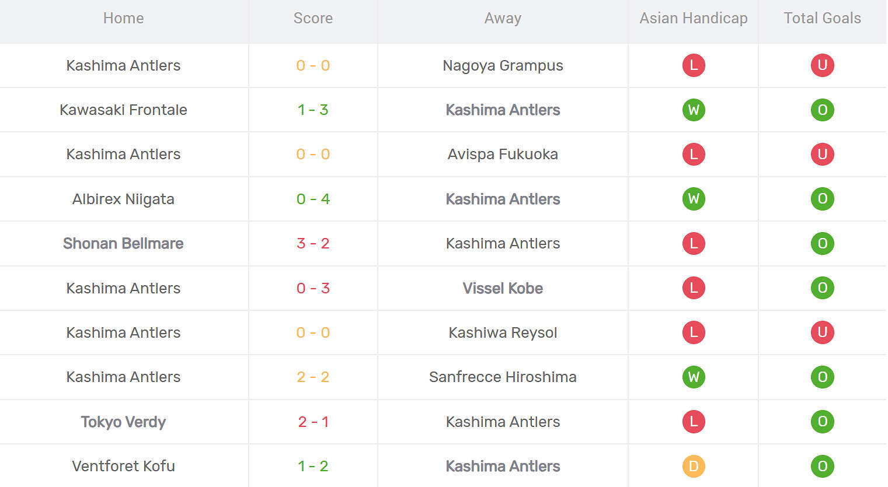Click green W badge in Sanfrecce Hiroshima row
The height and width of the screenshot is (487, 888).
click(x=694, y=377)
